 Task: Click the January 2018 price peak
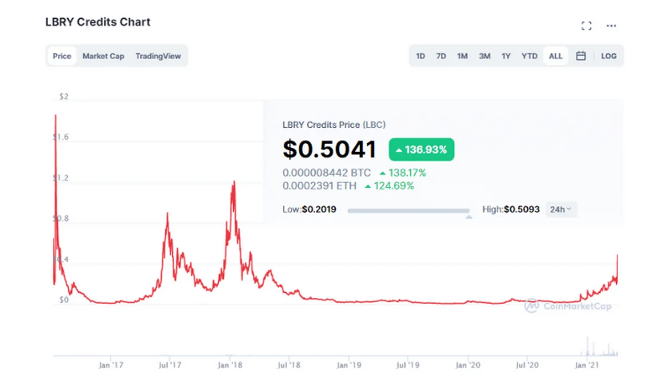(234, 182)
